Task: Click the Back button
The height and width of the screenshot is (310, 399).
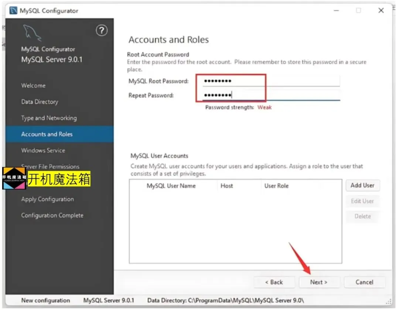Action: click(274, 282)
